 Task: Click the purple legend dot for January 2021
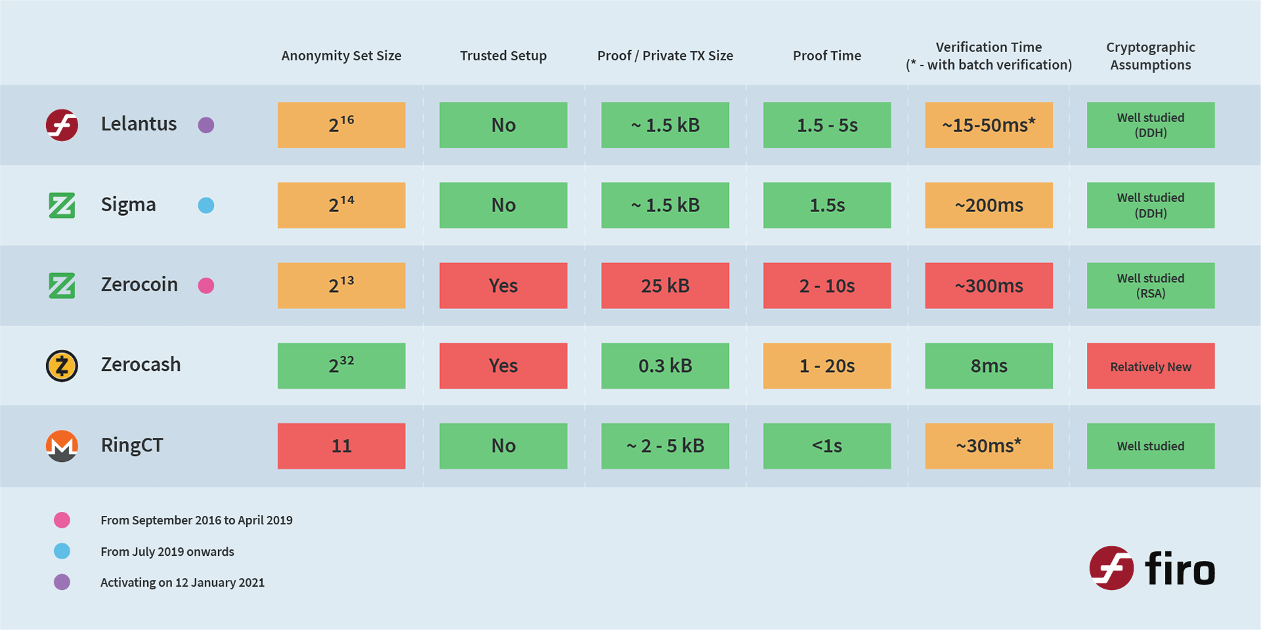pyautogui.click(x=62, y=582)
